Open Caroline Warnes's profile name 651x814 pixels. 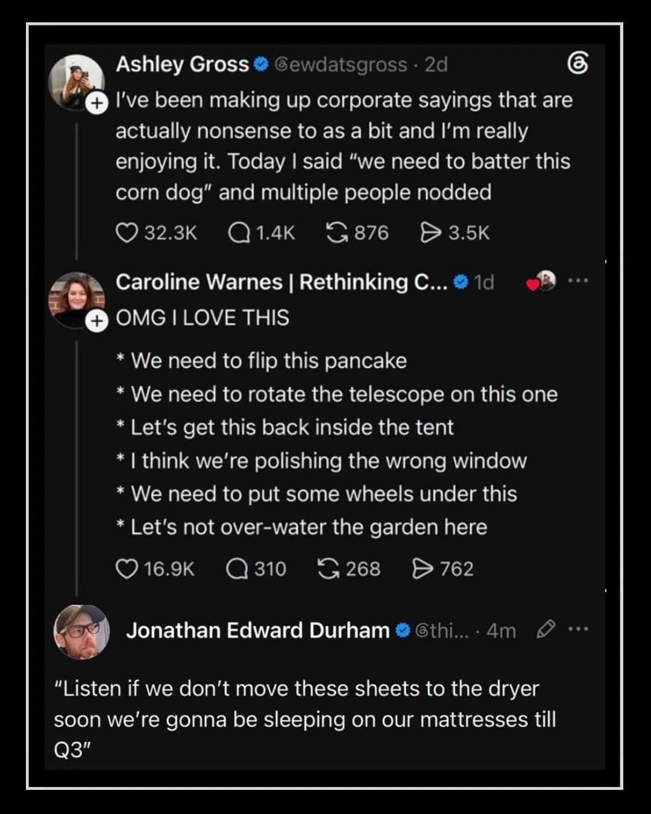pyautogui.click(x=281, y=282)
